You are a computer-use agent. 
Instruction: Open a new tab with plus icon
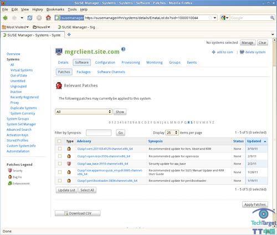pos(69,34)
